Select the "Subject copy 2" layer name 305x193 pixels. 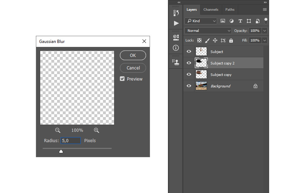click(x=222, y=63)
